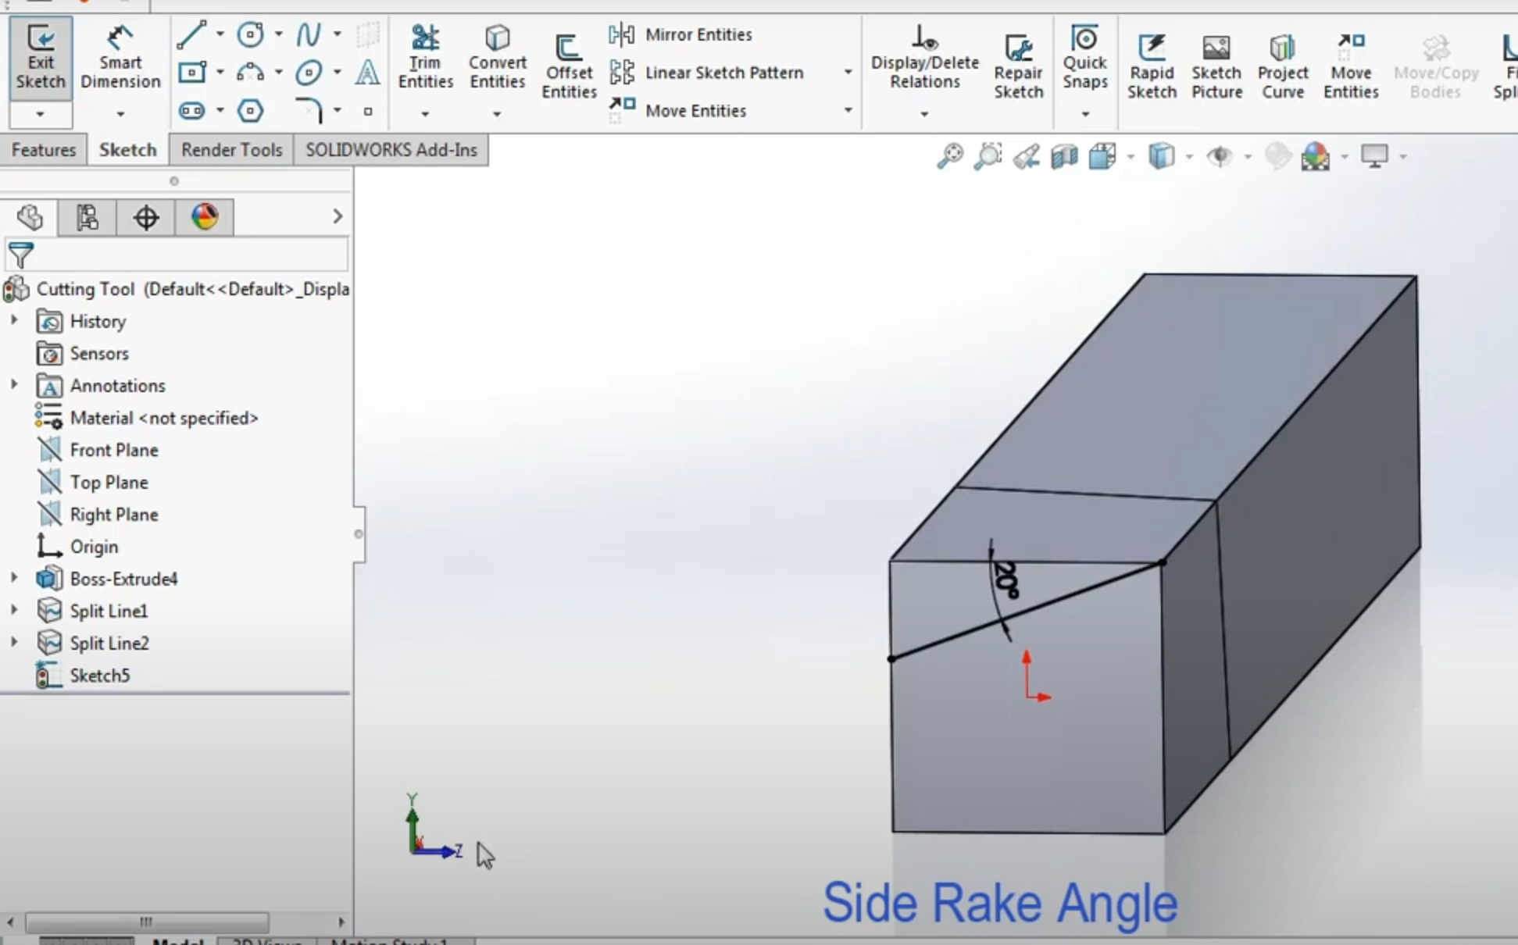Zoom to Fit in view toolbar
1518x945 pixels.
pos(950,156)
